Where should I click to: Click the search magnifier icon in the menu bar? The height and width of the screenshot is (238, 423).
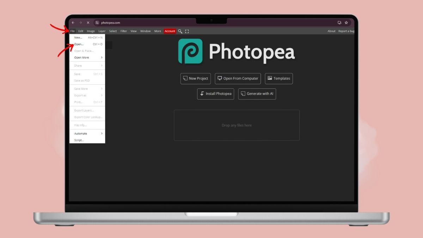pyautogui.click(x=180, y=31)
